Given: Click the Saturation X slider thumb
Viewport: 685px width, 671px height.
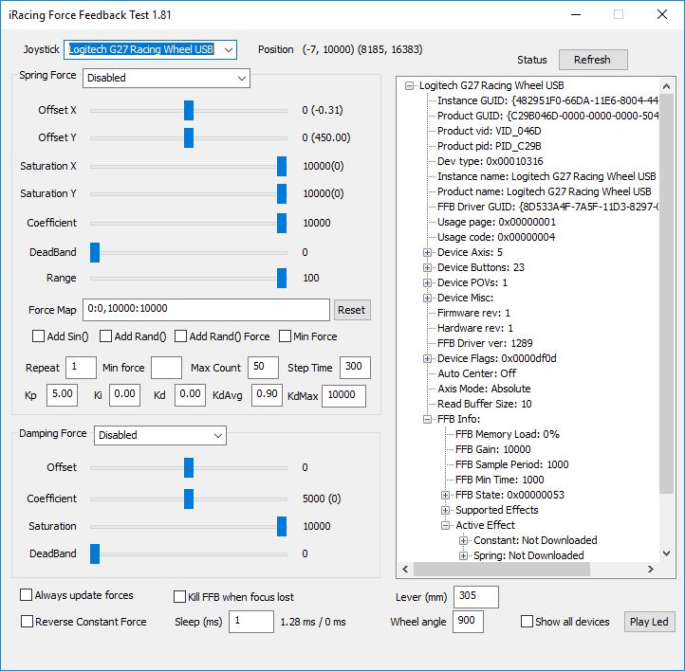Looking at the screenshot, I should [282, 166].
